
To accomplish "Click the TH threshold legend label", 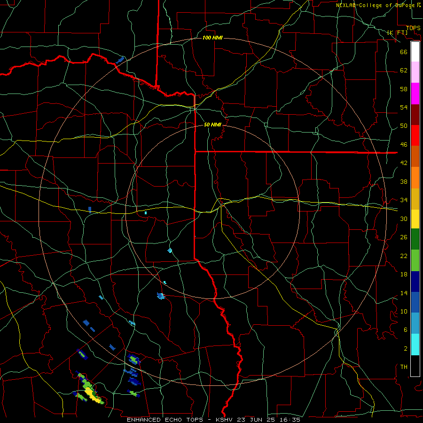I will tap(404, 367).
